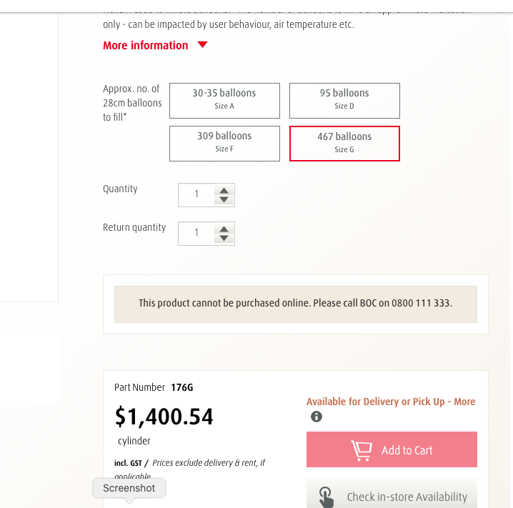
Task: Select the 95 balloons Size D option
Action: [344, 100]
